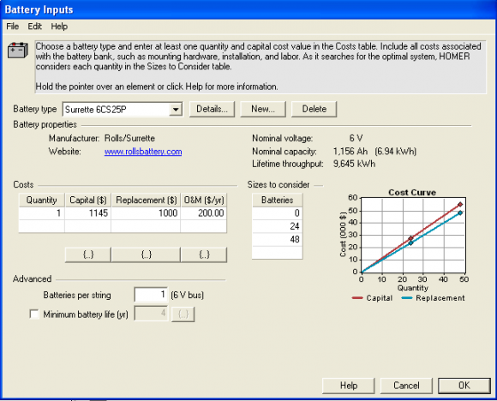Click the {..} sensitivity button under O&M
Viewport: 497px width, 401px height.
point(204,254)
